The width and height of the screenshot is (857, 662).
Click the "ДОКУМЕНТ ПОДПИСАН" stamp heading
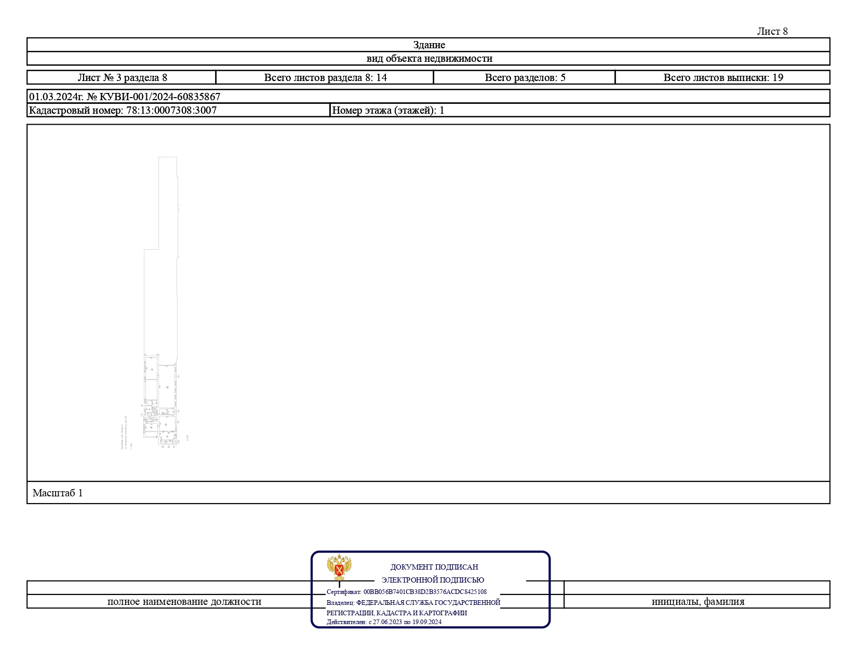pos(434,567)
